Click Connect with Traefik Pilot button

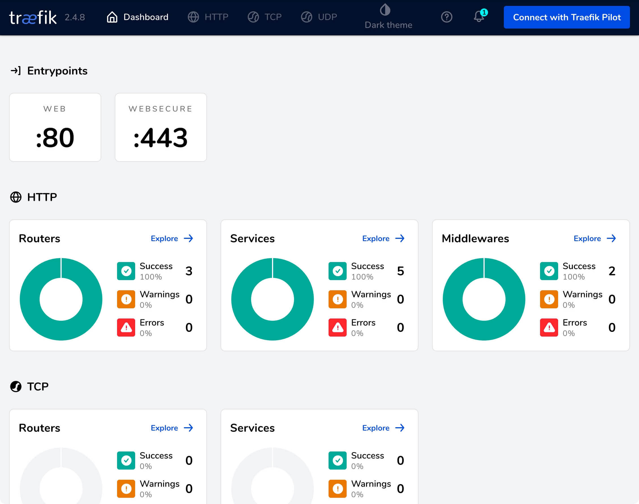(x=566, y=18)
